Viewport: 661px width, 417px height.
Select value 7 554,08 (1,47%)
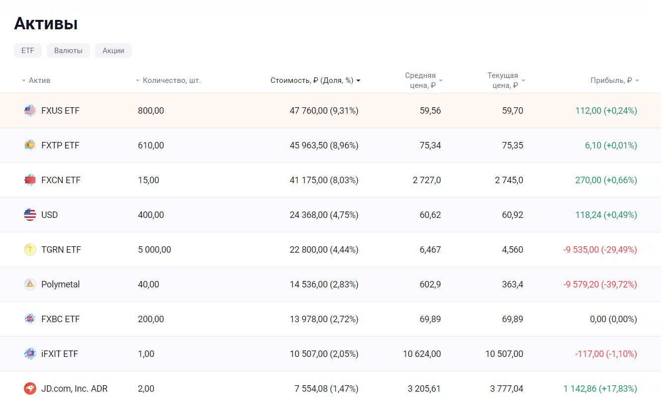[327, 389]
